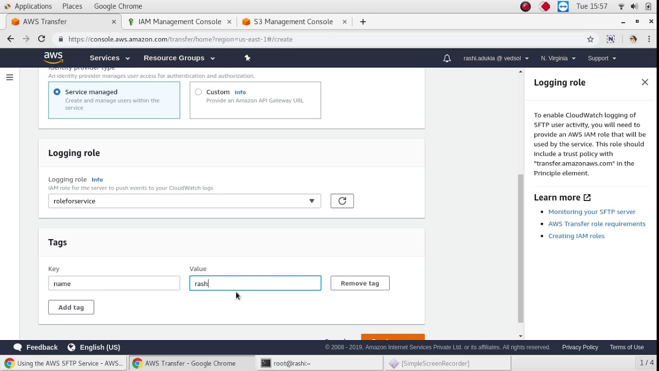The width and height of the screenshot is (659, 371).
Task: Open the TeamViewer tray icon
Action: click(x=563, y=7)
